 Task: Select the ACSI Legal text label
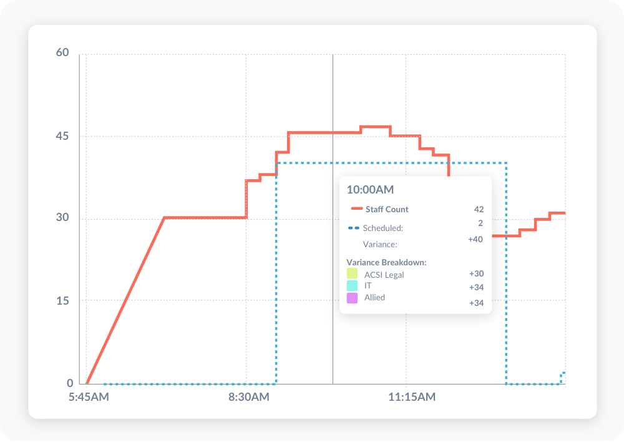(384, 275)
